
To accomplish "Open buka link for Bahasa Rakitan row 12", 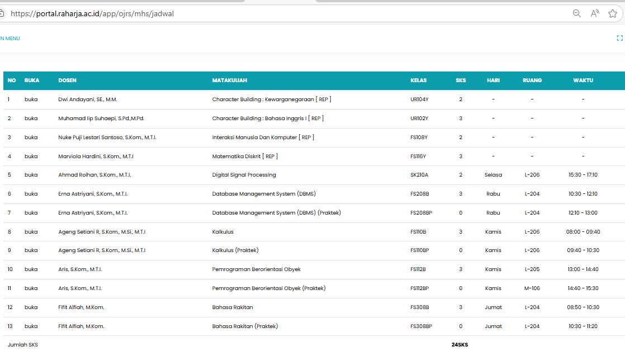I will coord(31,307).
